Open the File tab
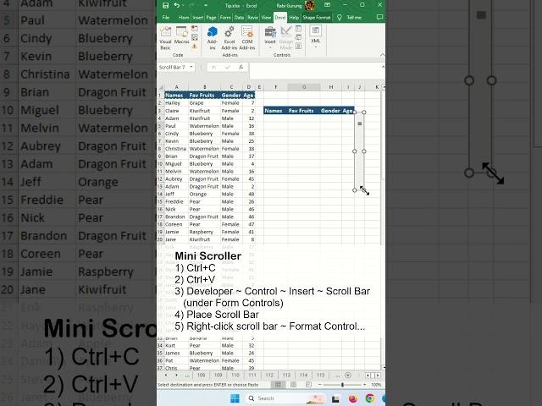Screen dimensions: 542x406 [166, 17]
